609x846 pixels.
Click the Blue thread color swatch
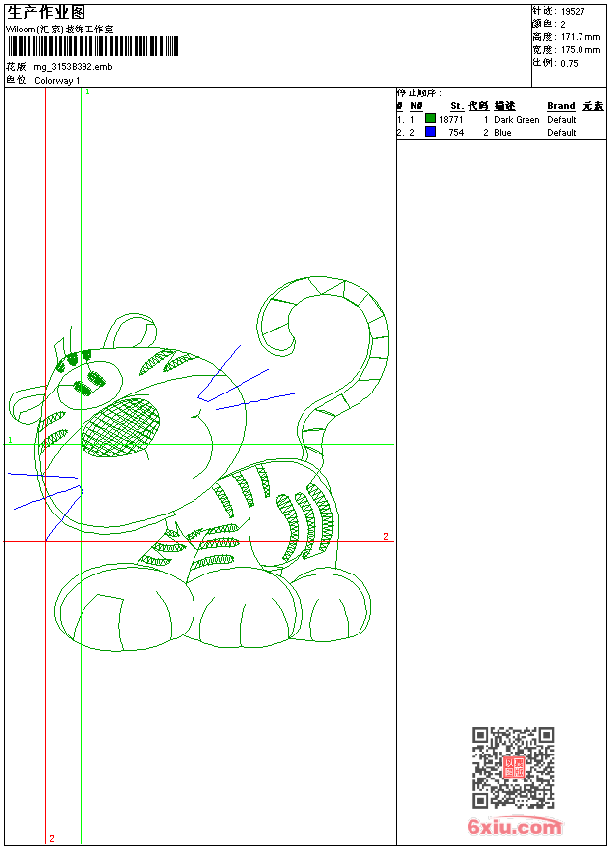430,132
